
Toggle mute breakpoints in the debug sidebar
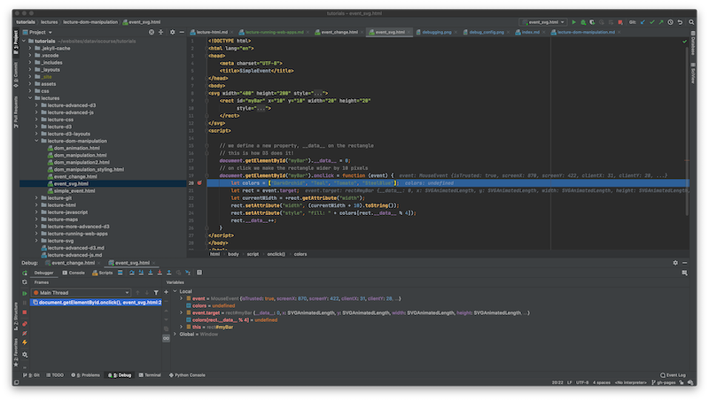(x=25, y=333)
